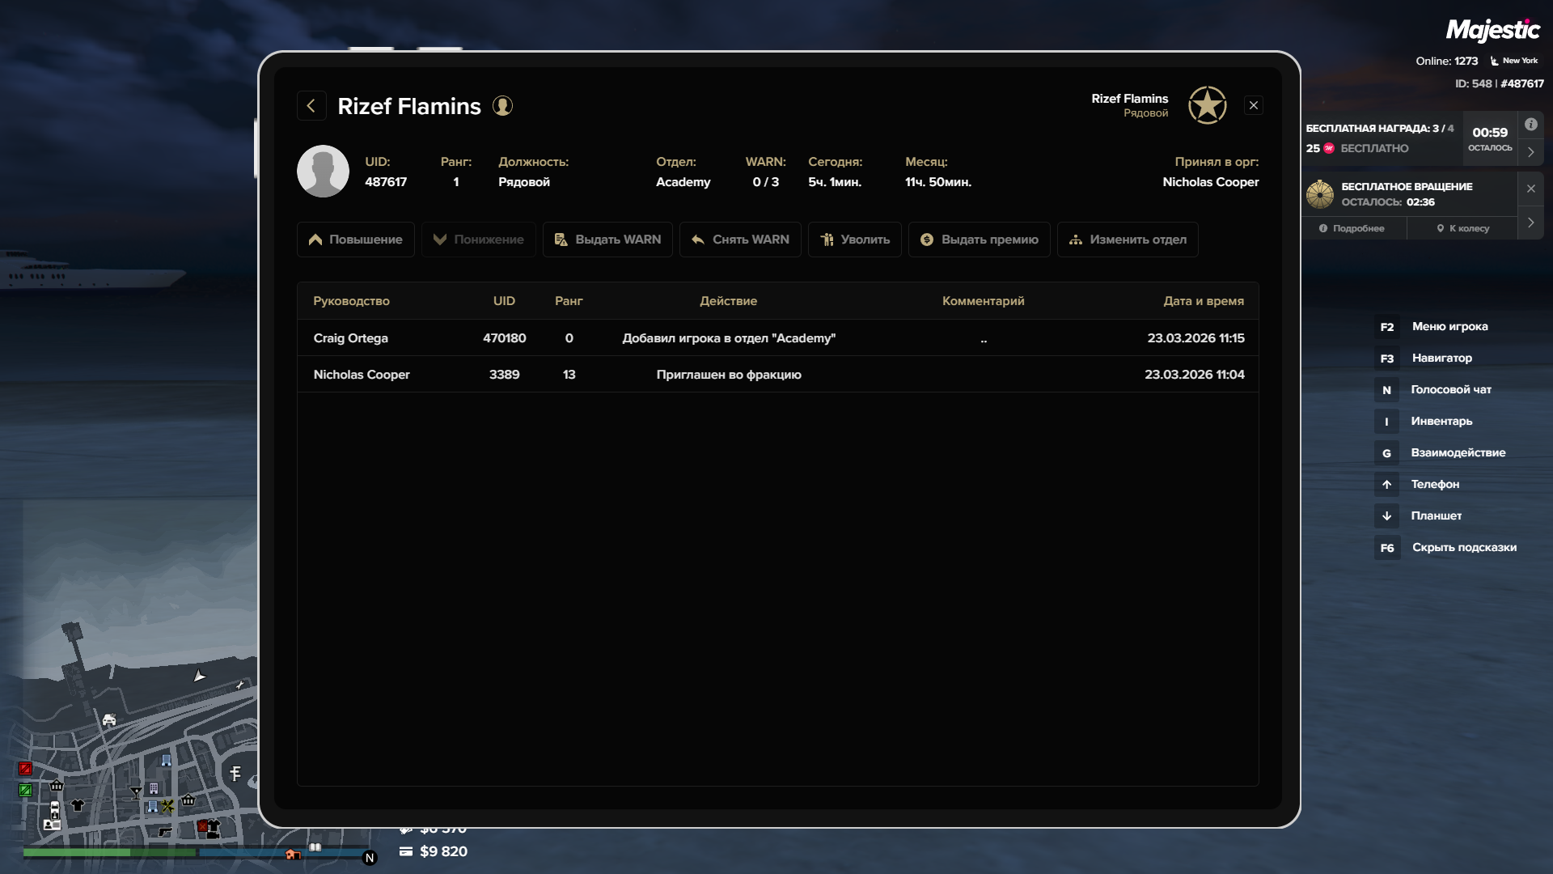Screen dimensions: 1553x874
Task: Sort by the Дата и время column header
Action: point(1203,301)
